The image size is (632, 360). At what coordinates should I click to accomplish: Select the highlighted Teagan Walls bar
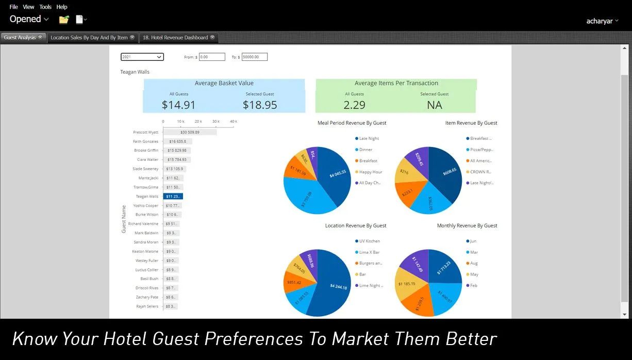point(173,197)
